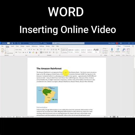Toggle Bold formatting
The image size is (135, 135).
(16, 52)
